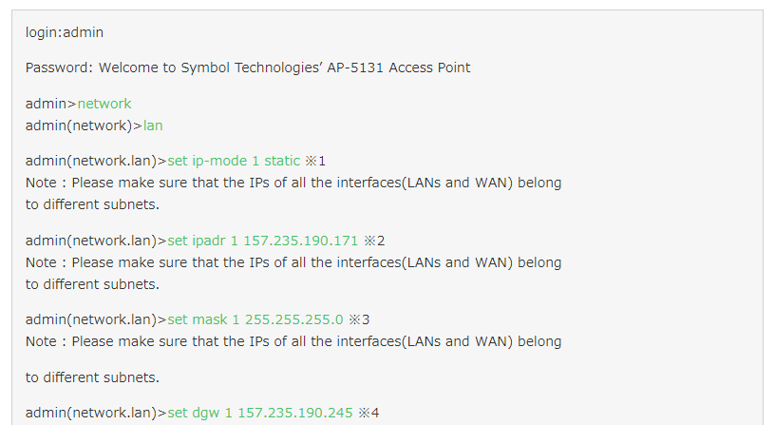The width and height of the screenshot is (775, 425).
Task: Select the green "network" command
Action: [x=104, y=104]
